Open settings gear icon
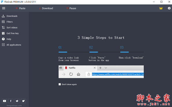This screenshot has width=172, height=107. click(x=169, y=8)
